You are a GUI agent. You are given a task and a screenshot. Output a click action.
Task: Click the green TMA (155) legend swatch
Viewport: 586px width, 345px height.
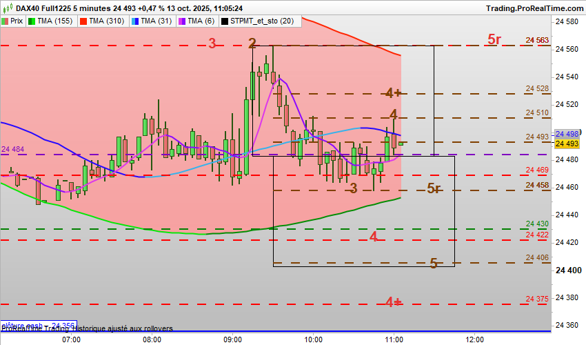[32, 21]
